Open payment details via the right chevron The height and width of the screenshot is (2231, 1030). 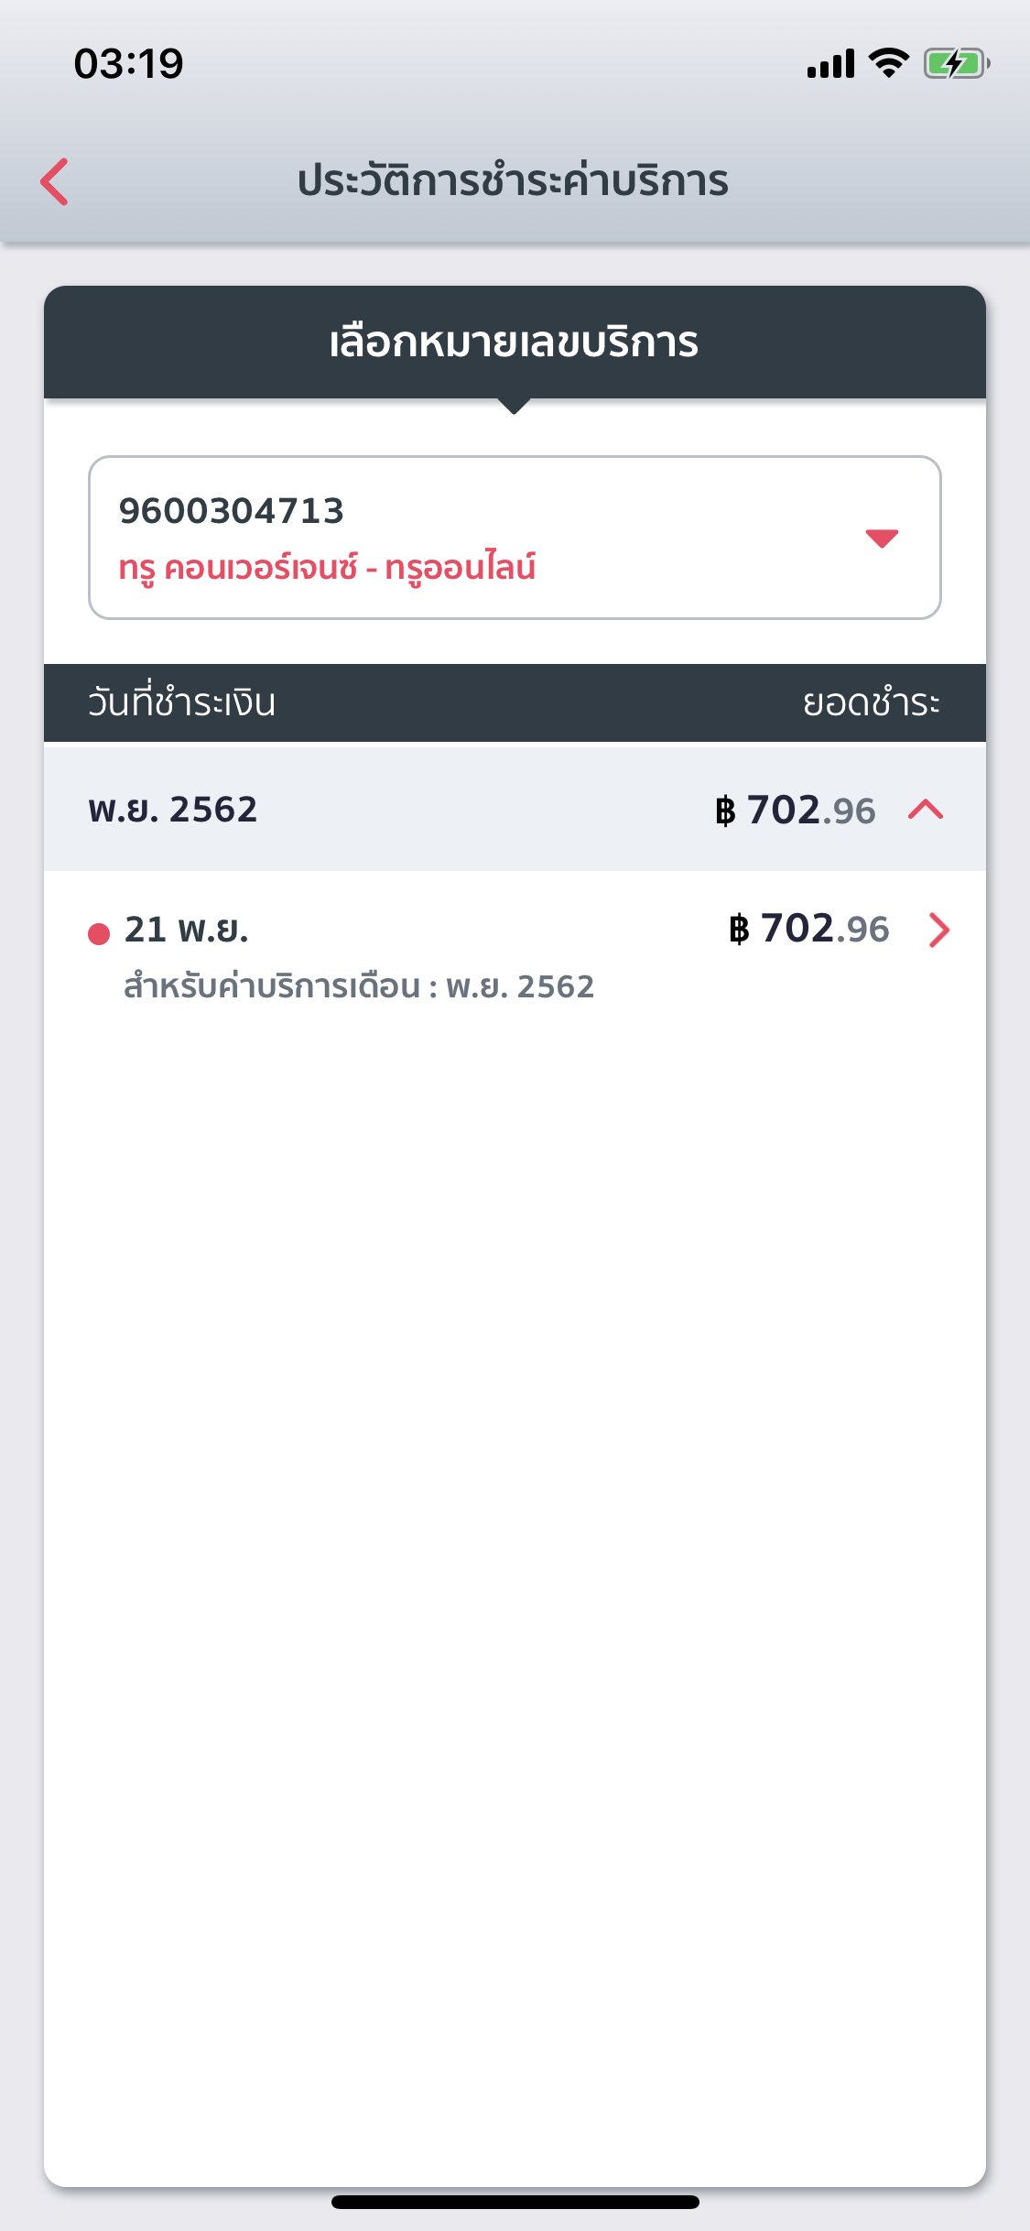939,930
